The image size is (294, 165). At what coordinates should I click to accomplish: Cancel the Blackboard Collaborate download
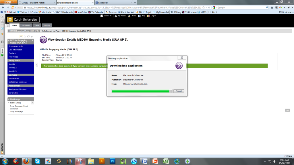click(x=179, y=91)
